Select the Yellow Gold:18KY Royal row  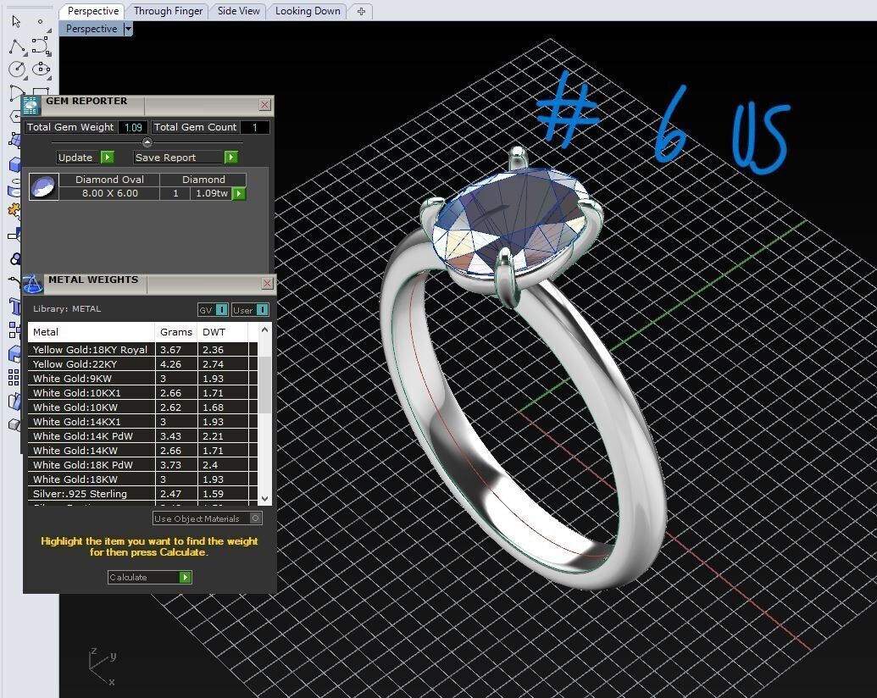(142, 350)
